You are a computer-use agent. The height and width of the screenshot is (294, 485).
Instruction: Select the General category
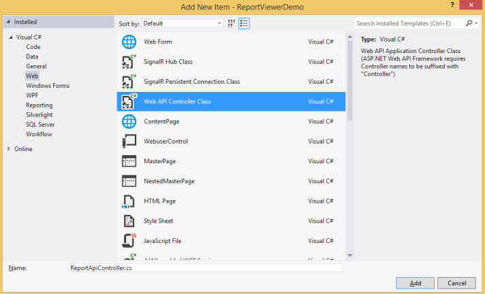click(x=36, y=67)
